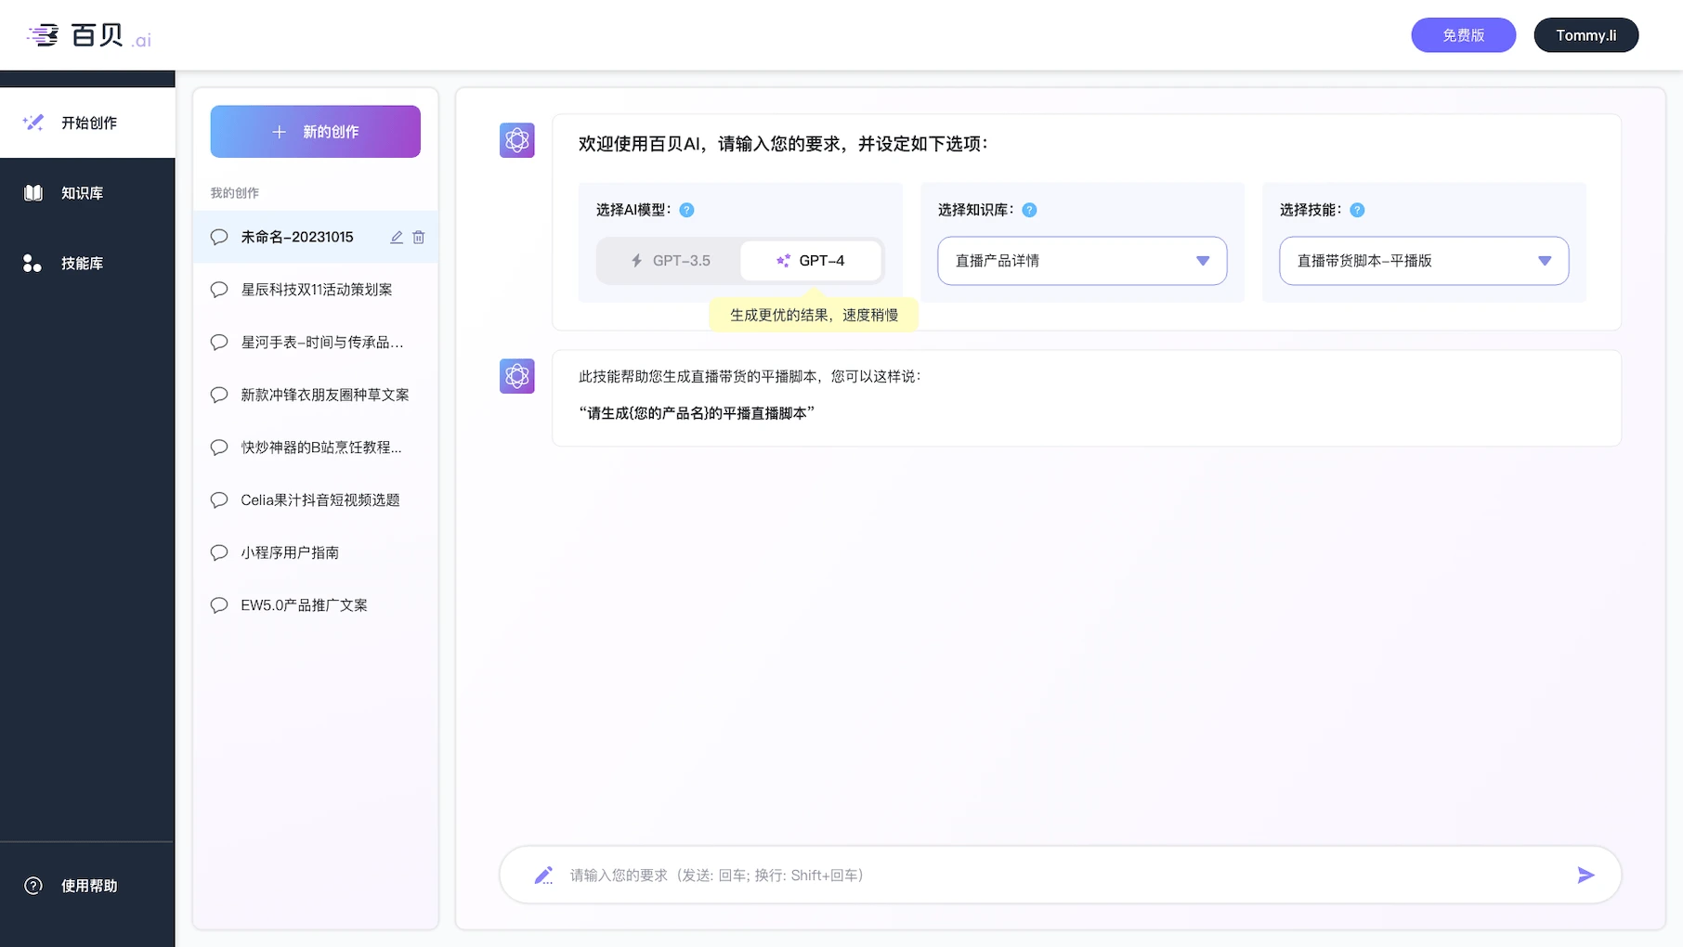The width and height of the screenshot is (1683, 947).
Task: Select the 开始创作 magic wand icon
Action: click(x=33, y=122)
